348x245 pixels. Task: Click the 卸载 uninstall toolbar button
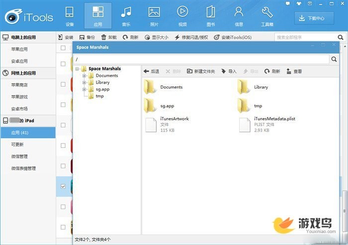point(109,37)
